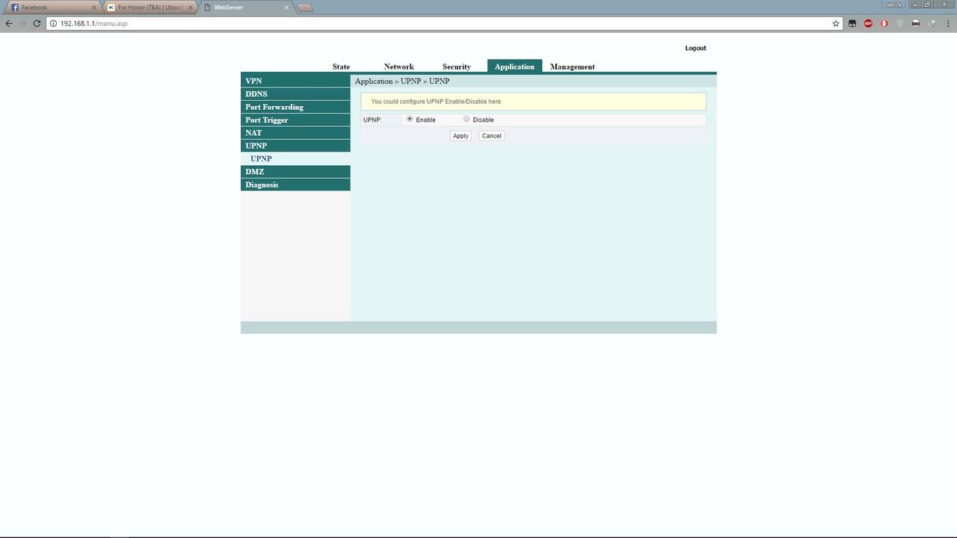Expand the Port Forwarding section
The image size is (957, 538).
[274, 107]
